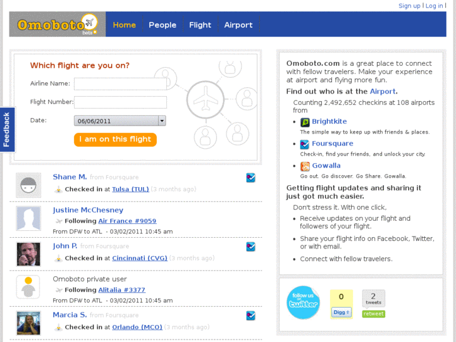The height and width of the screenshot is (342, 456).
Task: Click the 'Omoboto private user' text
Action: click(x=90, y=279)
